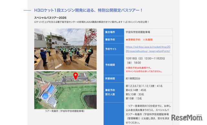
Task: Open the aerial parking lot map image
Action: coord(65,90)
